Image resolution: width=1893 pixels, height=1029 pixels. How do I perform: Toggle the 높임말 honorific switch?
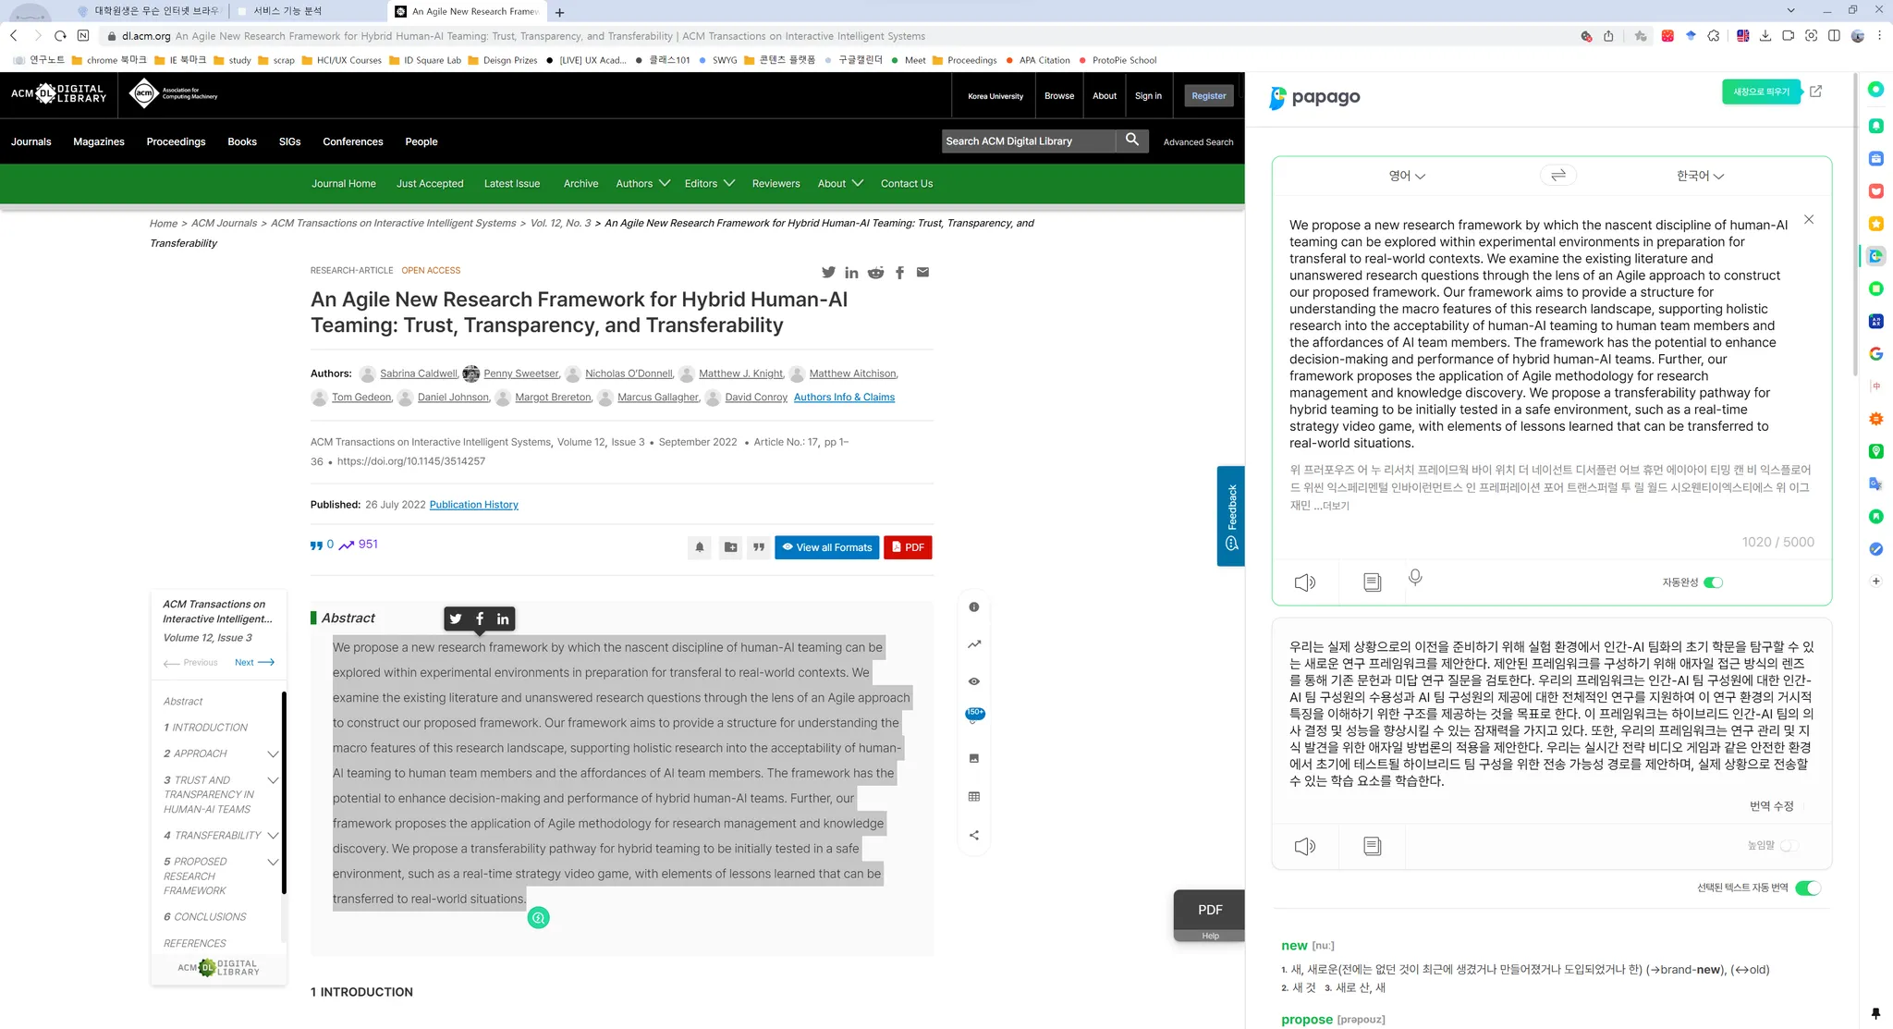click(1789, 846)
